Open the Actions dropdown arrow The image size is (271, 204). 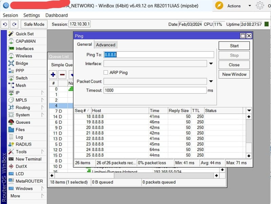tap(250, 6)
